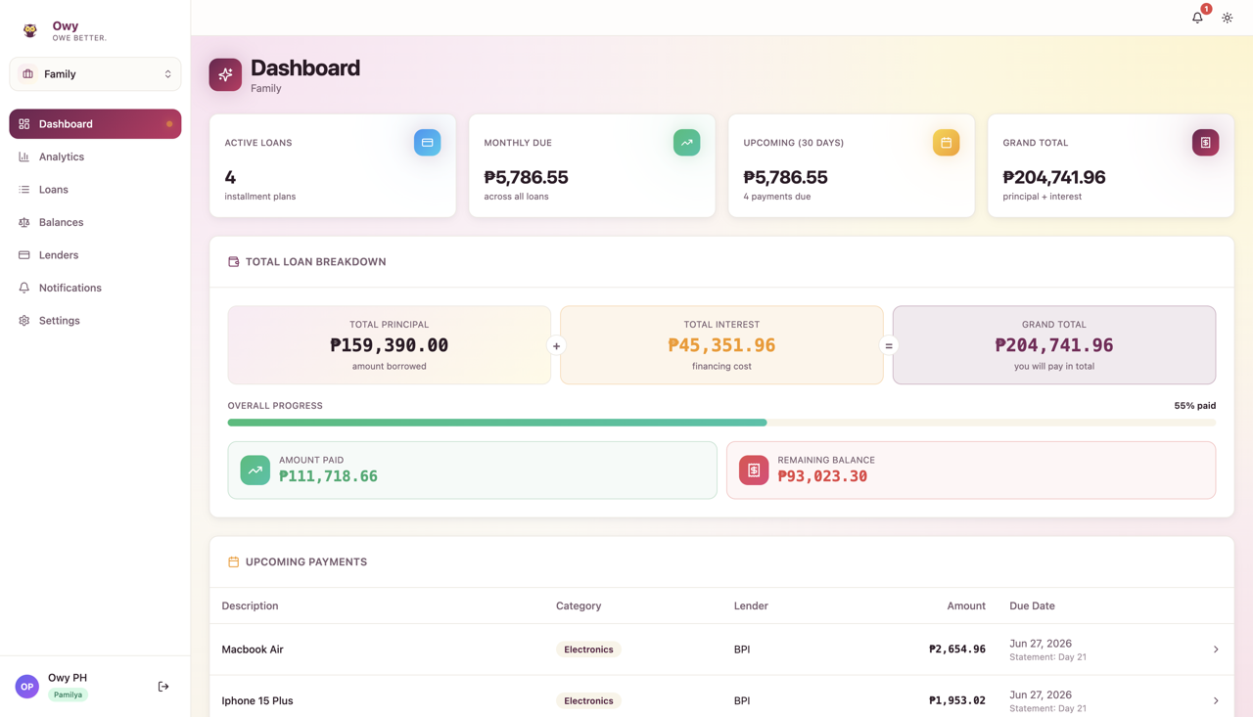The width and height of the screenshot is (1253, 717).
Task: Open the Active Loans card
Action: [x=333, y=165]
